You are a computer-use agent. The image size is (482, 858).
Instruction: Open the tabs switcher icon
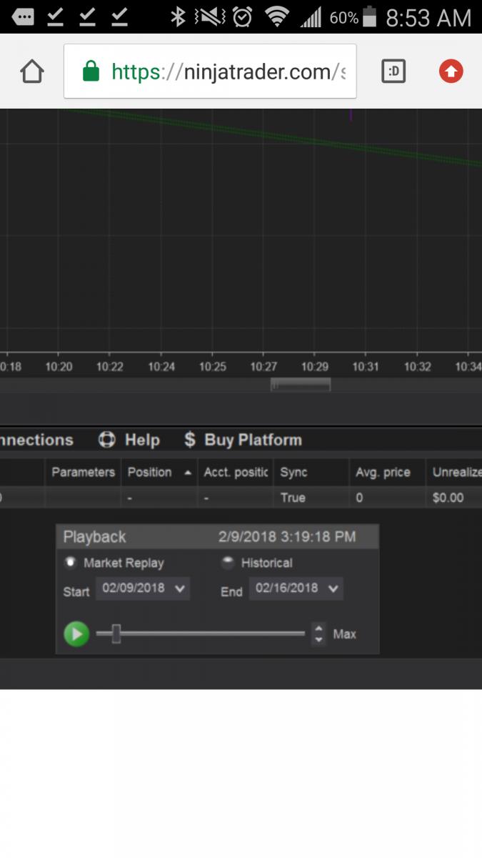[x=393, y=71]
